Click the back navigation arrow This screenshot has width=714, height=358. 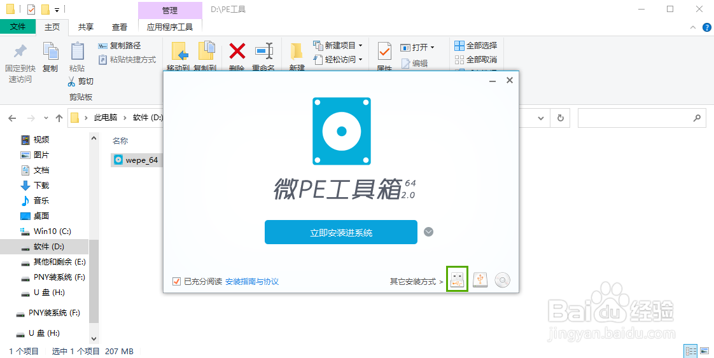pos(12,118)
